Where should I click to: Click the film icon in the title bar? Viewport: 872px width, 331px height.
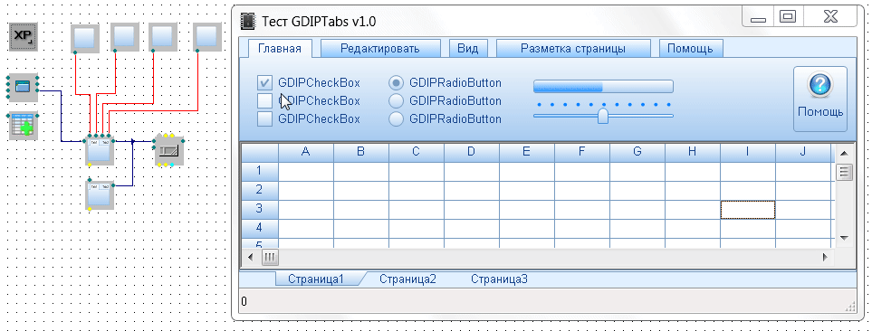click(x=247, y=22)
